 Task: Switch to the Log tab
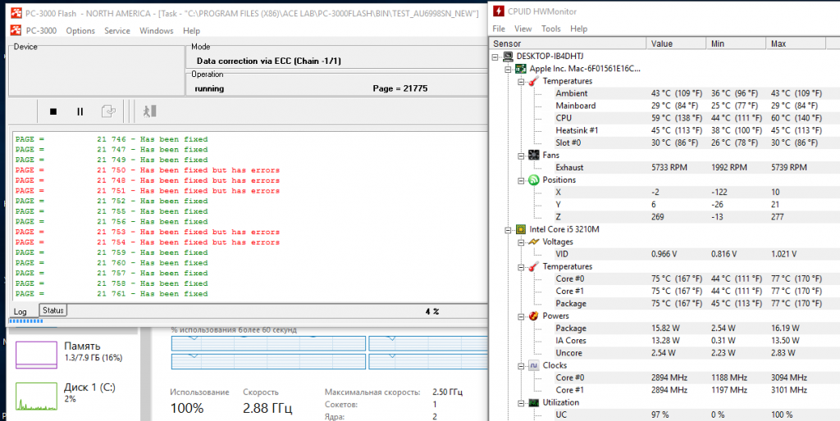click(21, 311)
